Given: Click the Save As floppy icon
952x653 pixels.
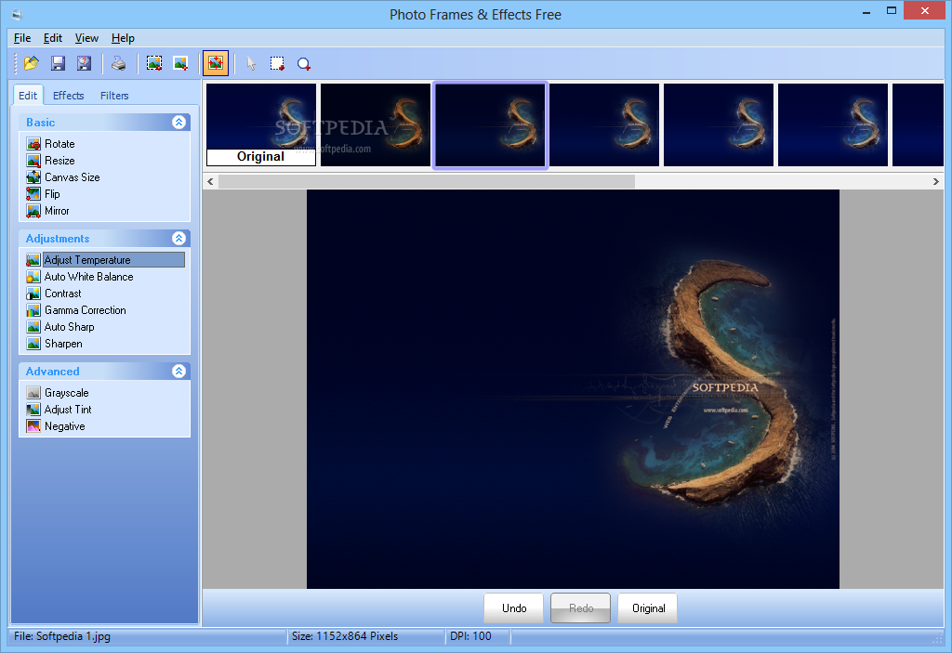Looking at the screenshot, I should point(84,63).
